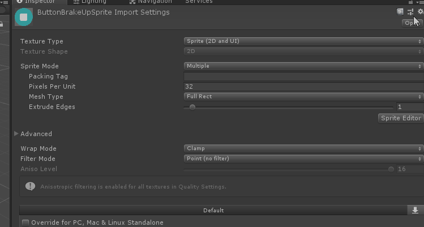Click the Pixels Per Unit input field
Viewport: 424px width, 227px height.
tap(303, 86)
